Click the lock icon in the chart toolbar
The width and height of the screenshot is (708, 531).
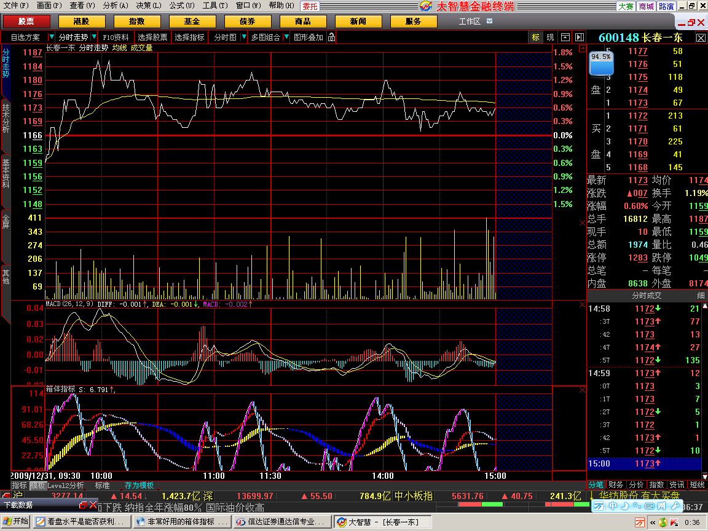[x=332, y=37]
